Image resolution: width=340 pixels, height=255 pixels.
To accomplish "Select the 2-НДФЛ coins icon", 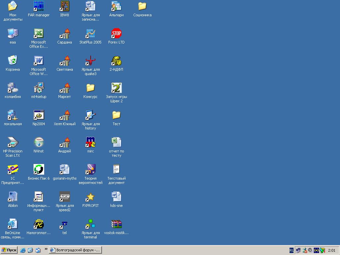I will tap(116, 60).
